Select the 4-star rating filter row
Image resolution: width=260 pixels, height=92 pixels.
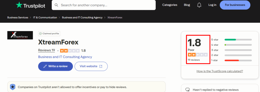231,45
